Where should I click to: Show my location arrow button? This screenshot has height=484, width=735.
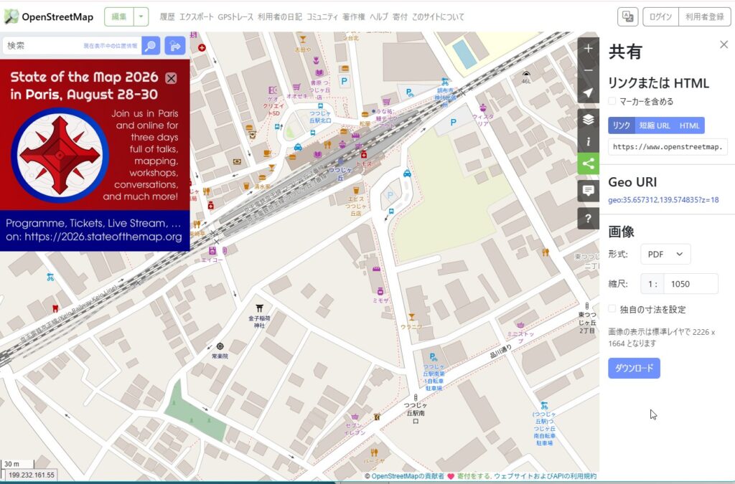(589, 92)
